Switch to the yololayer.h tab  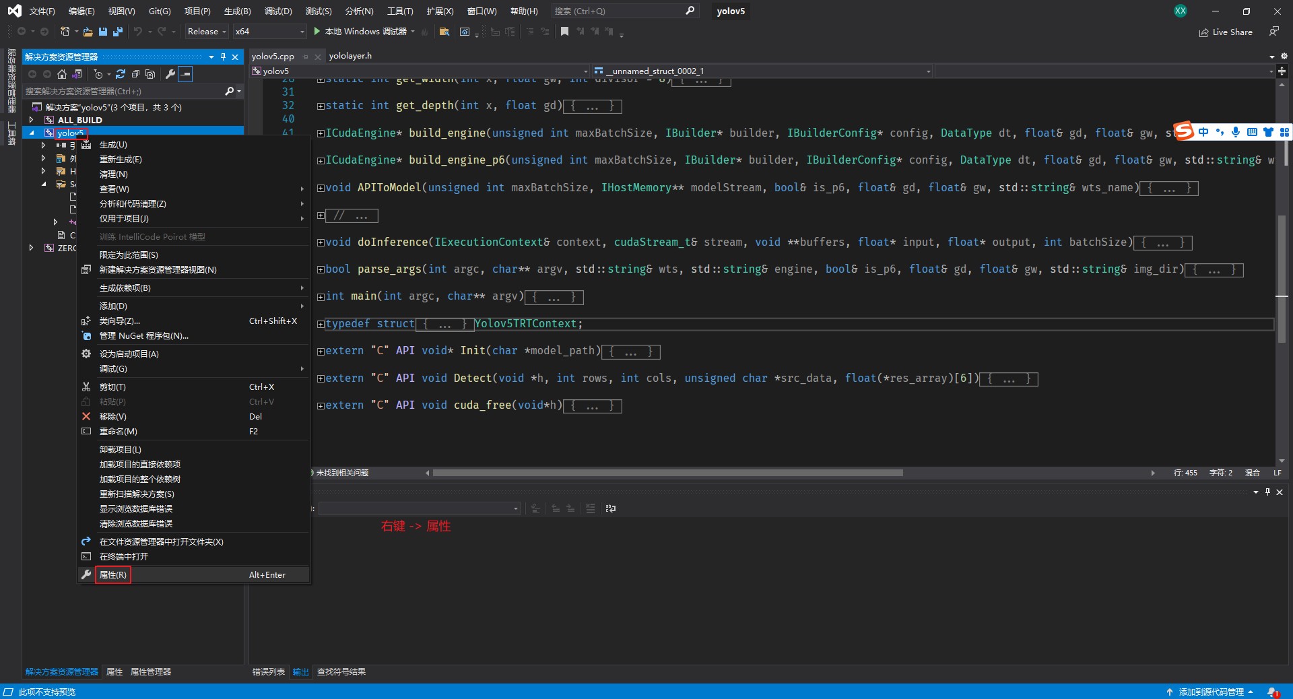[350, 56]
